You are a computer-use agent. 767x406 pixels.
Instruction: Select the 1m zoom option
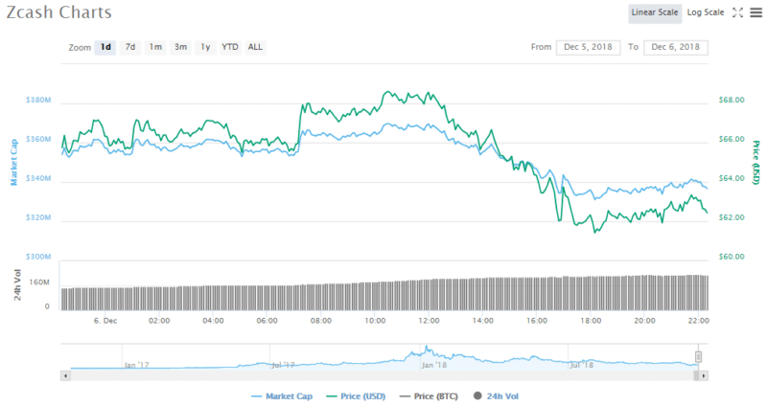155,47
